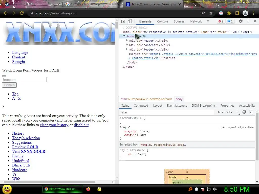Share this page with the share icon

point(203,13)
